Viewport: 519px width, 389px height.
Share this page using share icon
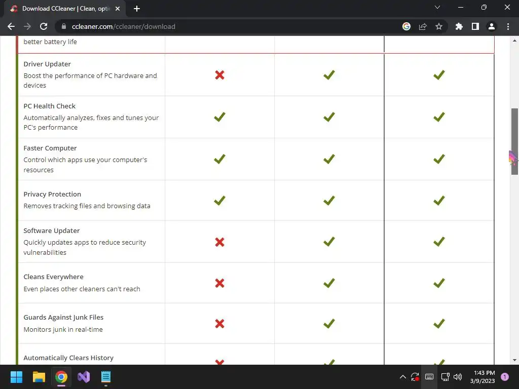[423, 26]
